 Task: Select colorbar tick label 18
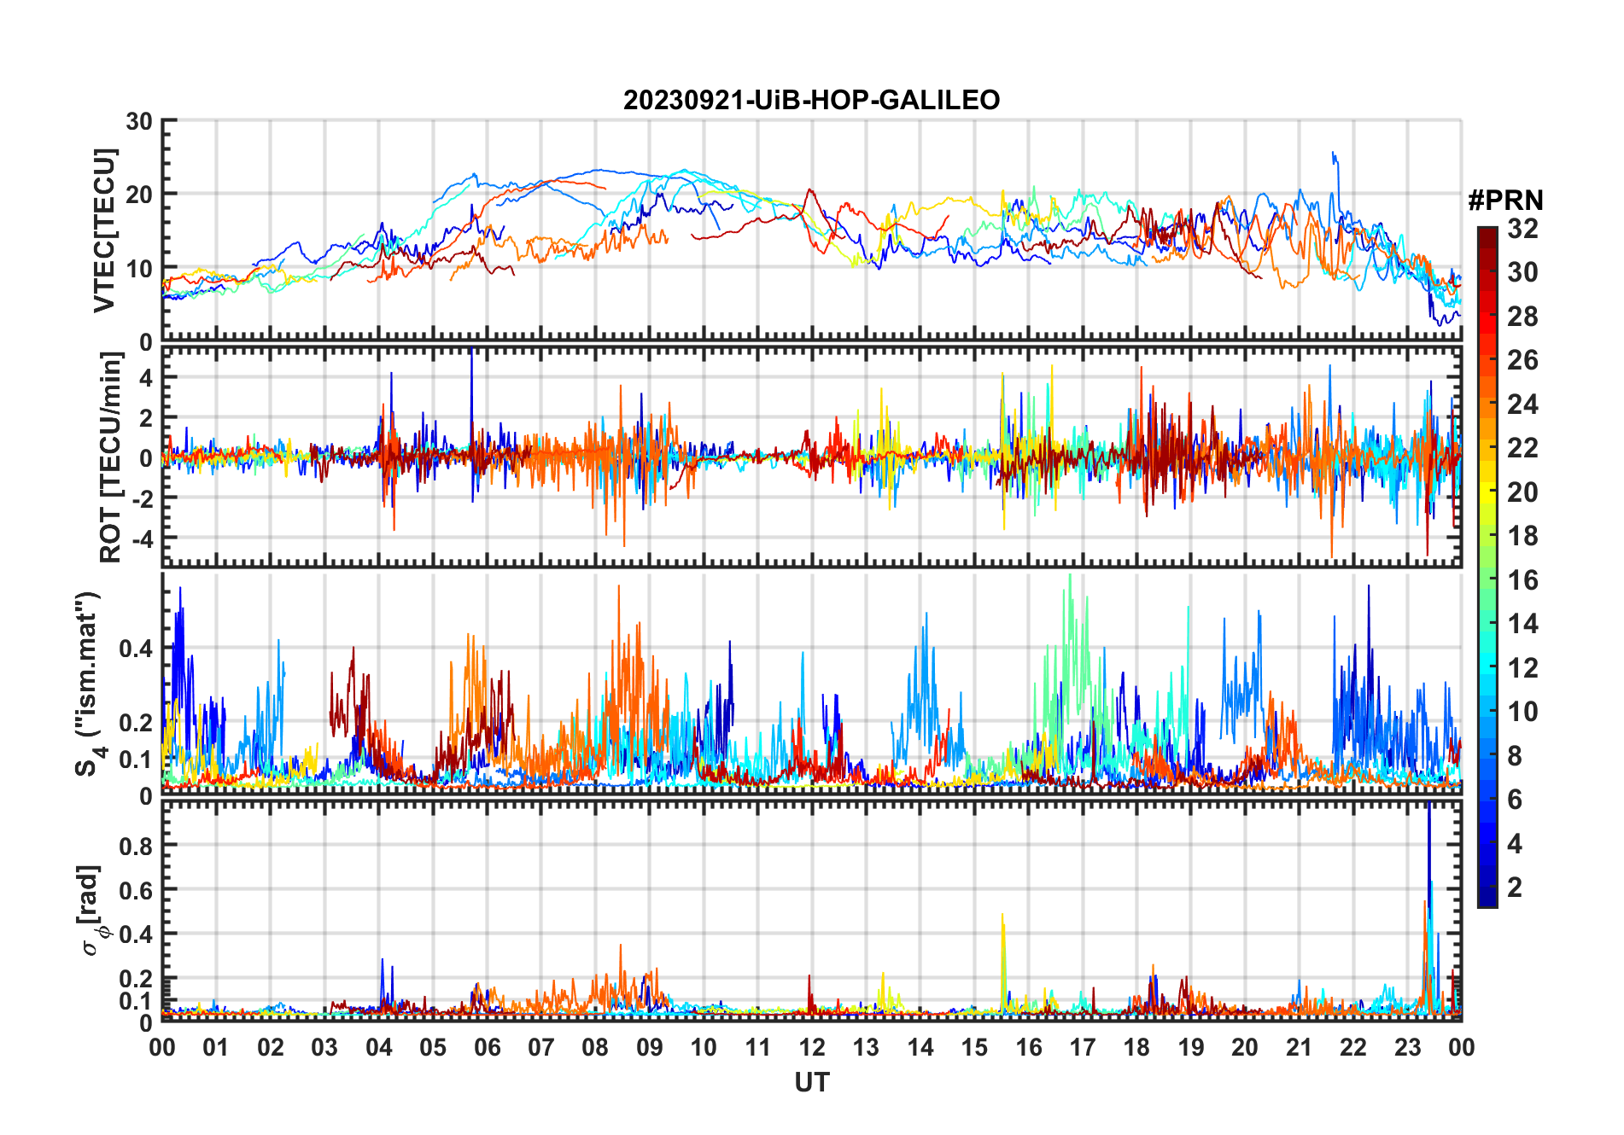pos(1522,536)
